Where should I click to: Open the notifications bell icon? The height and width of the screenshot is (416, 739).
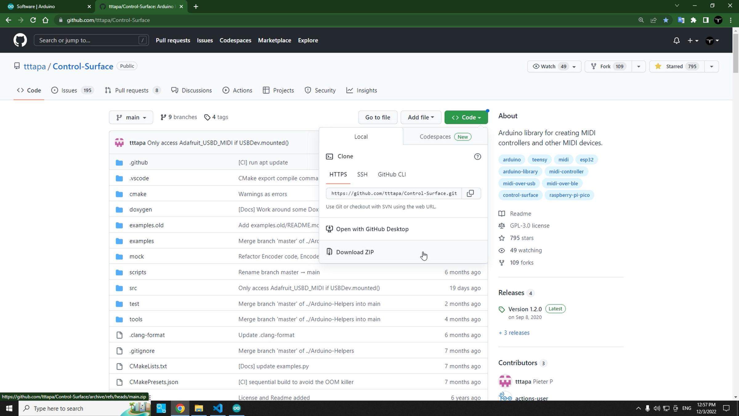pos(676,40)
